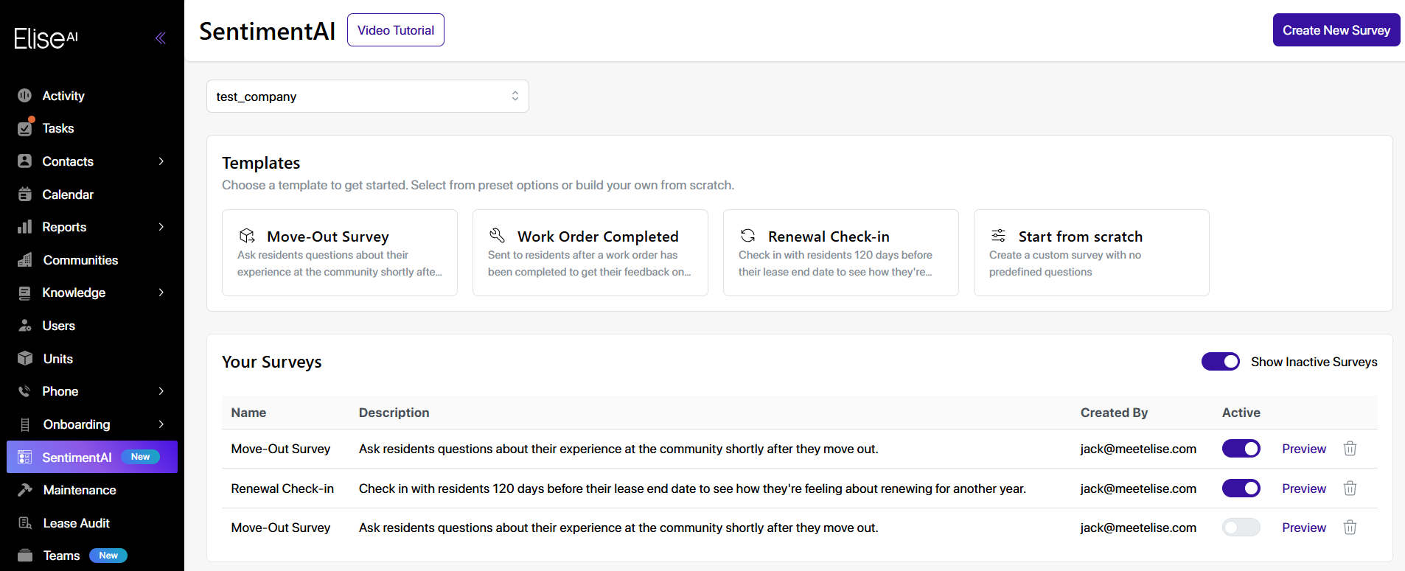The height and width of the screenshot is (571, 1405).
Task: Click the Work Order Completed wrench icon
Action: (498, 236)
